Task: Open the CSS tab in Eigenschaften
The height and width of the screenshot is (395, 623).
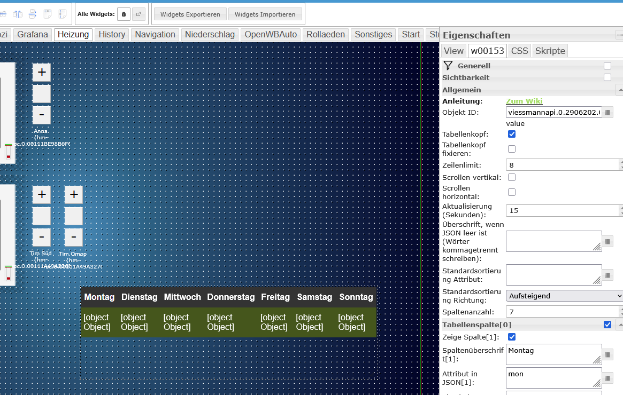Action: click(x=519, y=51)
